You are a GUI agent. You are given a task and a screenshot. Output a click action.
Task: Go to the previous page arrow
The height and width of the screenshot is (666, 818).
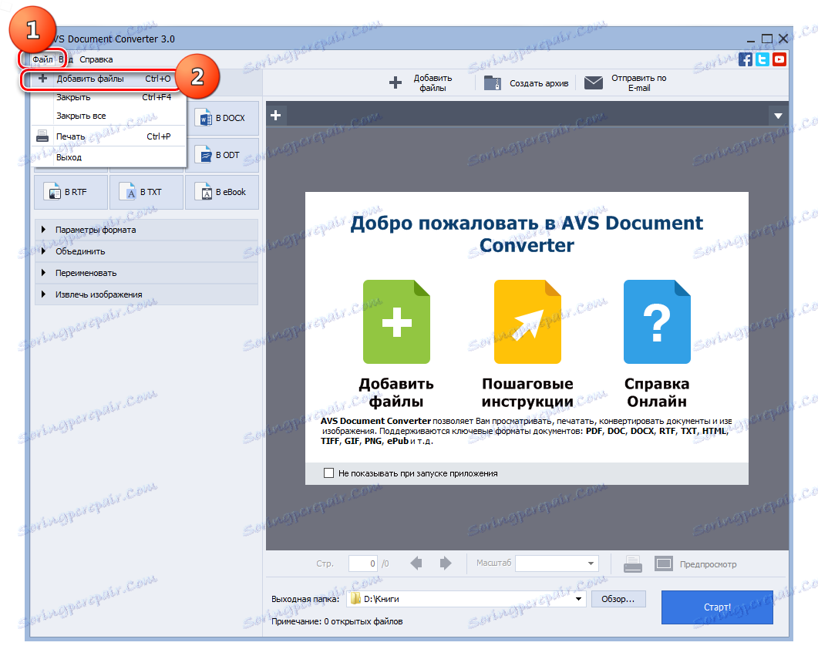[x=416, y=563]
